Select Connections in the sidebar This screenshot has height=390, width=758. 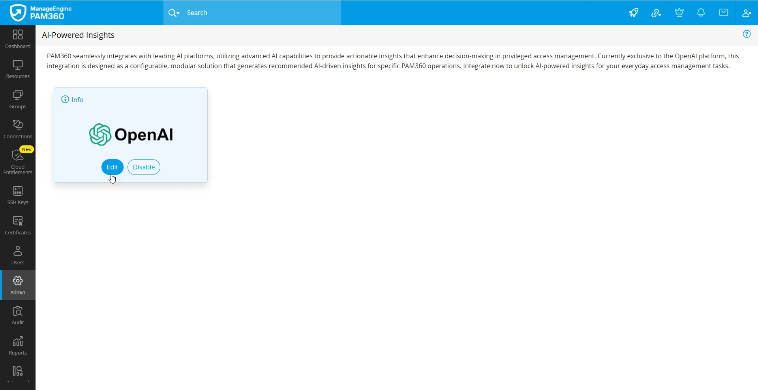(18, 130)
